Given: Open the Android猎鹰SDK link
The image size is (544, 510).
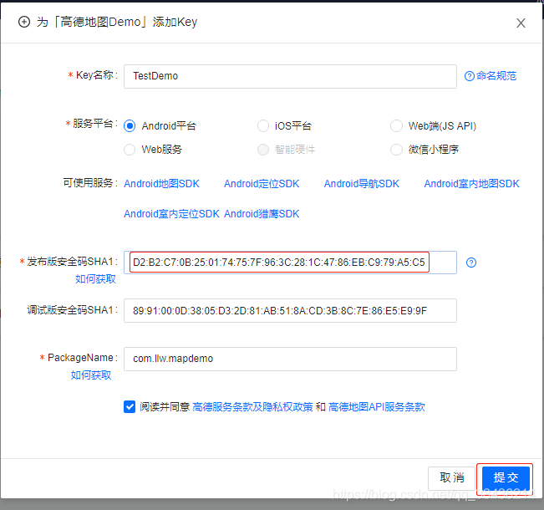Looking at the screenshot, I should pos(262,213).
